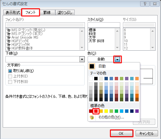Click the help question mark button
The height and width of the screenshot is (139, 161).
pyautogui.click(x=145, y=4)
